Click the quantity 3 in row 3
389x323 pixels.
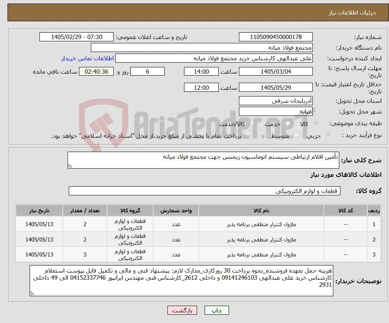tap(85, 254)
